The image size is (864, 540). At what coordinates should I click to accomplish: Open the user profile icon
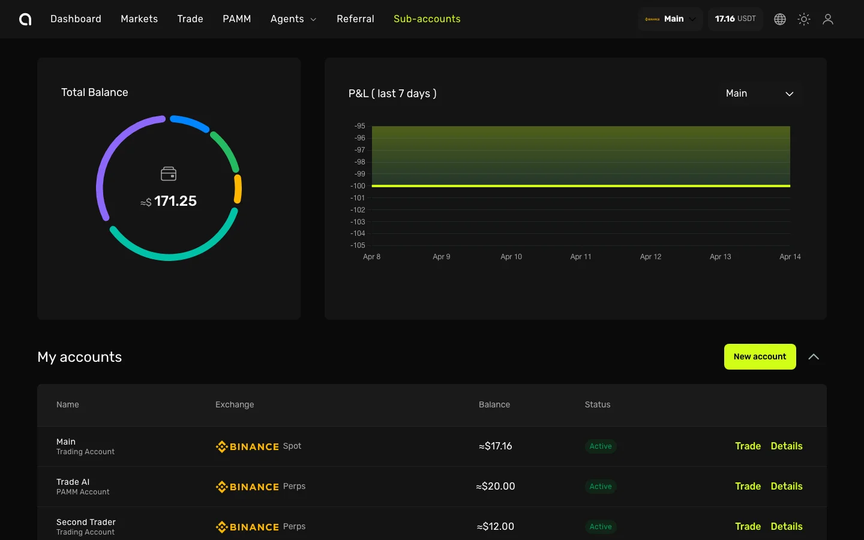pyautogui.click(x=828, y=19)
